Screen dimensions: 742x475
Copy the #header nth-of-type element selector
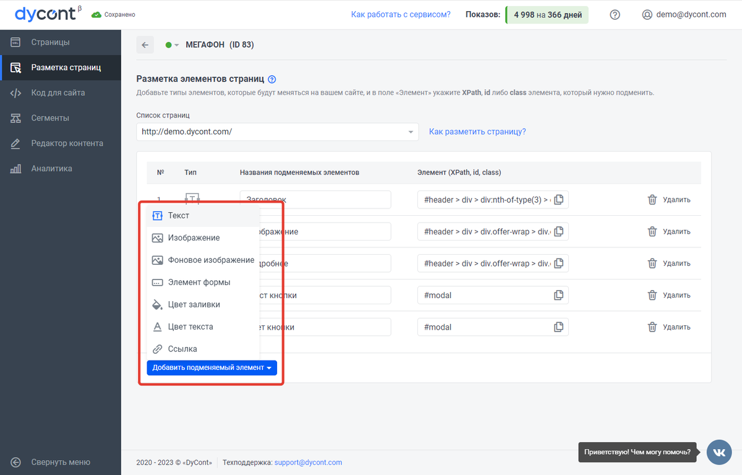pyautogui.click(x=558, y=200)
